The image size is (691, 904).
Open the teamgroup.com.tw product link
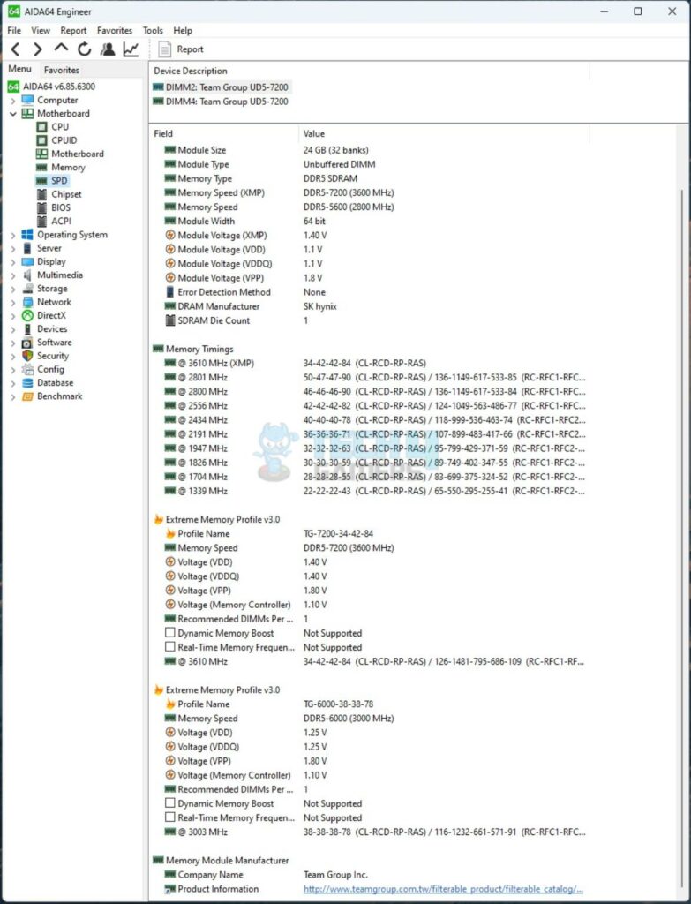443,889
